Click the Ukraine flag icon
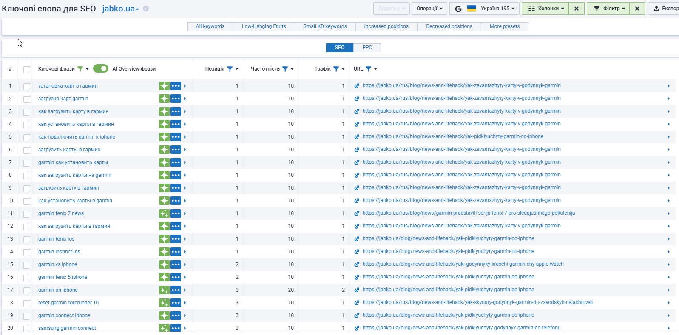 click(x=472, y=9)
